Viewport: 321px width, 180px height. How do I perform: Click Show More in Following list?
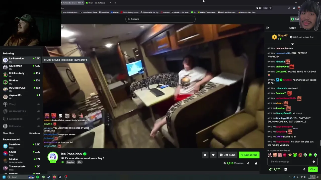(8, 133)
